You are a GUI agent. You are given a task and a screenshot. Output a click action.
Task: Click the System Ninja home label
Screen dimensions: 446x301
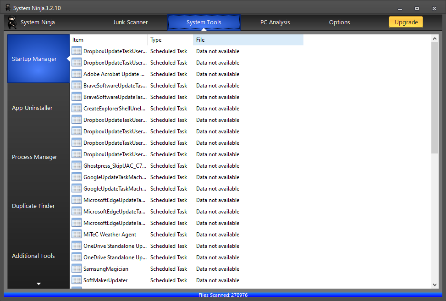(x=38, y=22)
